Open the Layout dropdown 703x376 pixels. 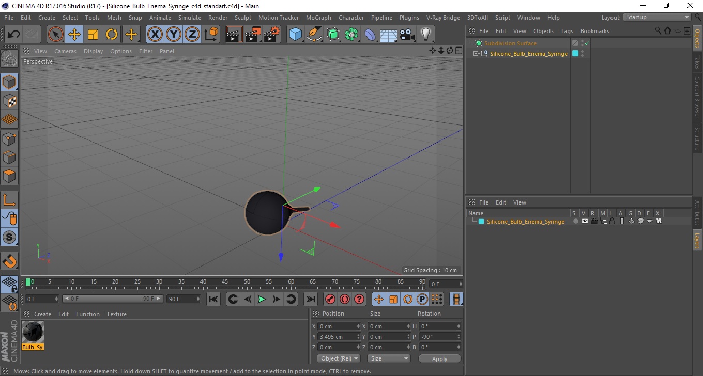657,17
